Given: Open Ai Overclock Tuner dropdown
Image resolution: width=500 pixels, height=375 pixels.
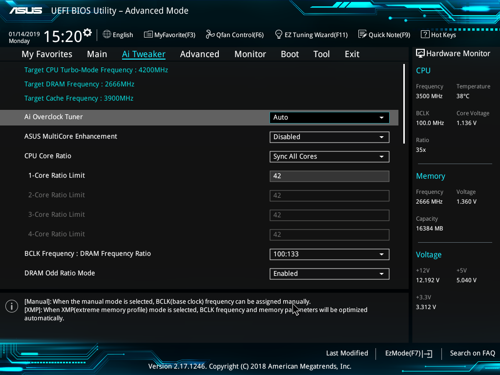Looking at the screenshot, I should click(x=329, y=117).
